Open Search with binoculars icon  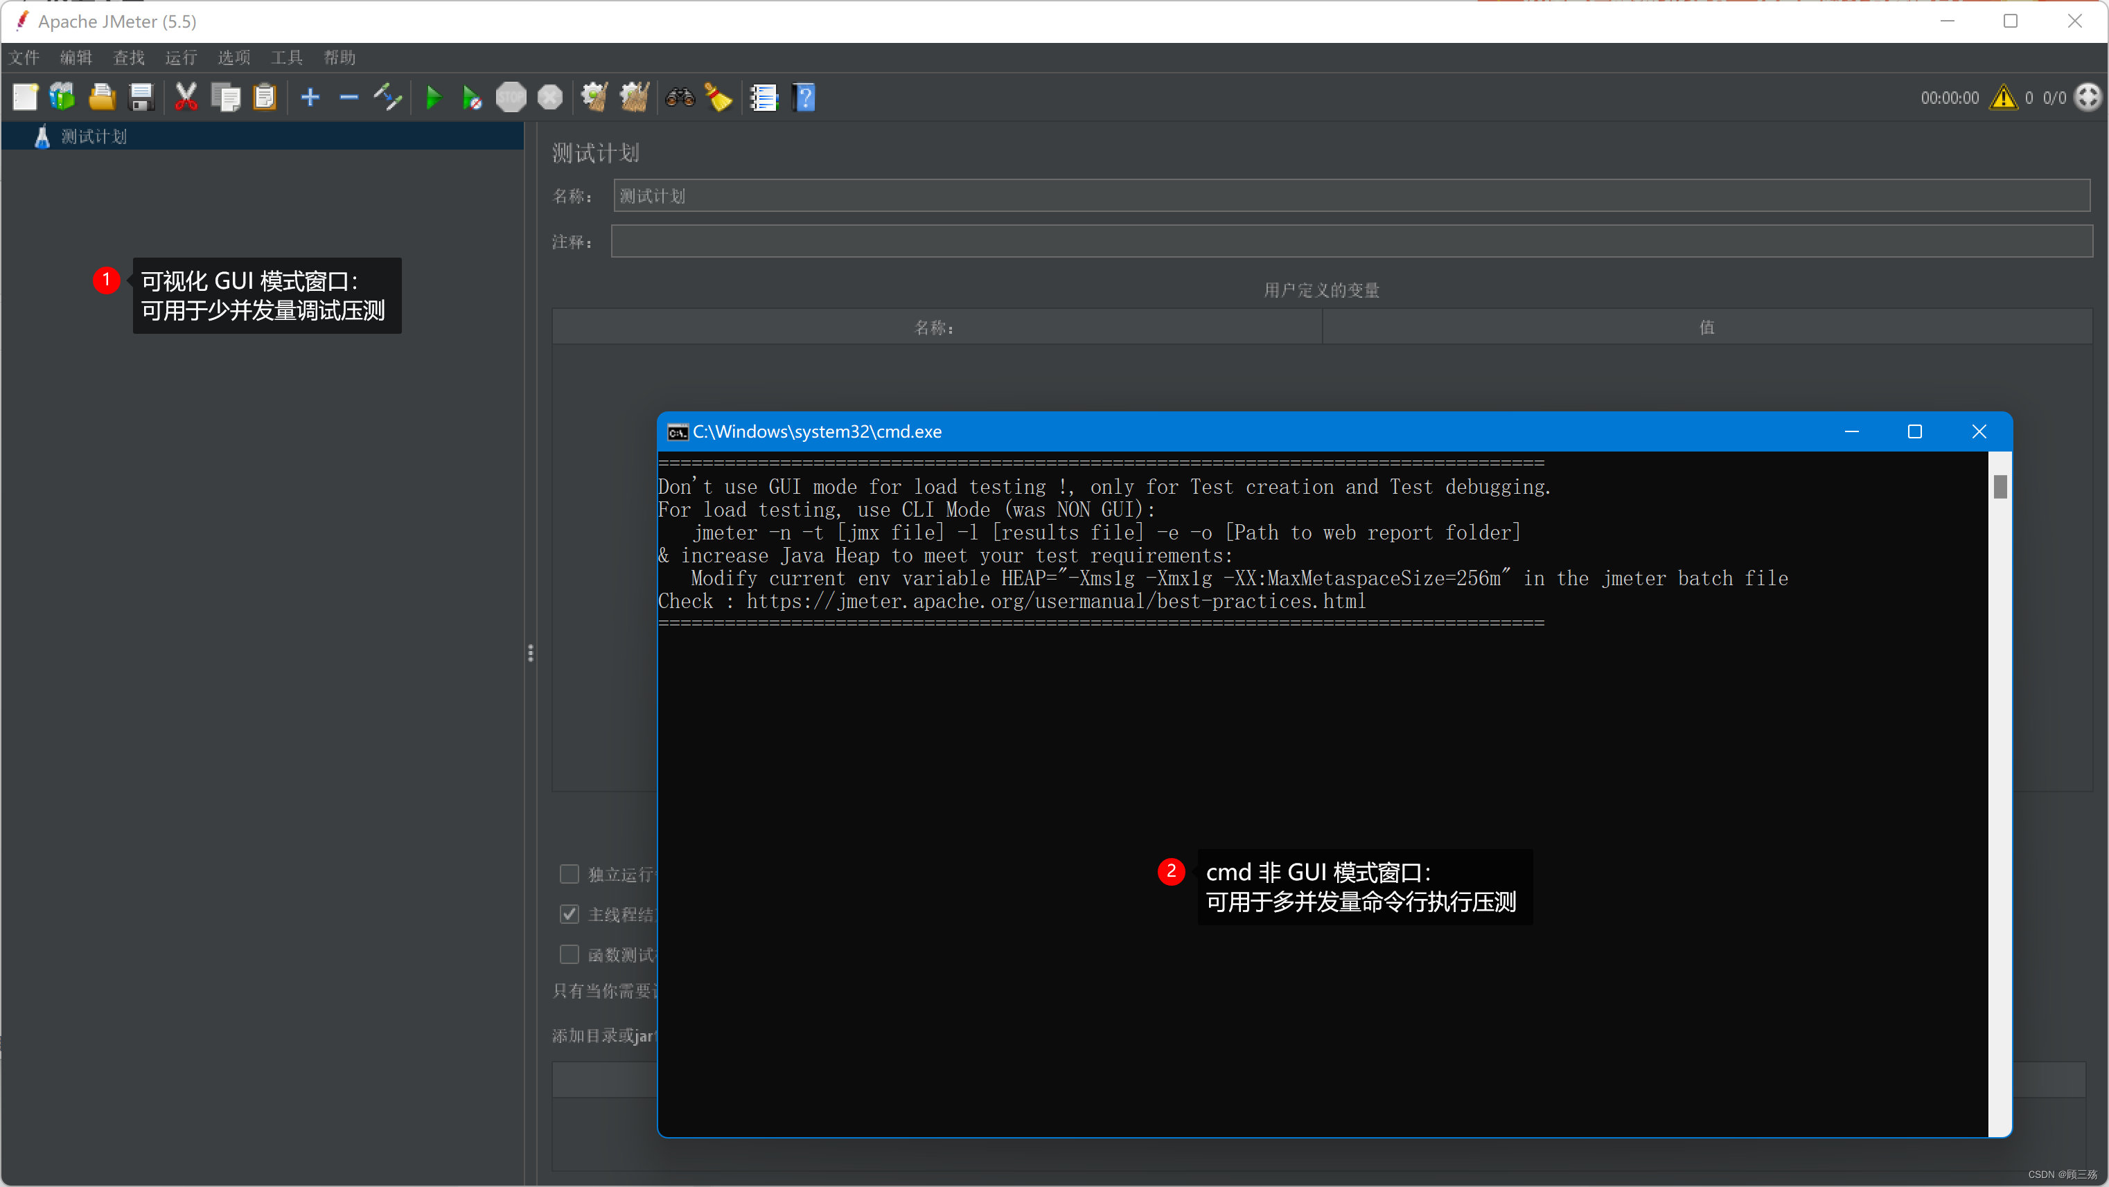(680, 98)
